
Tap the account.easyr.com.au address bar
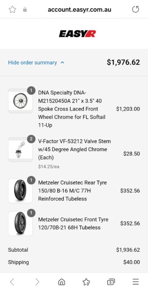point(80,9)
